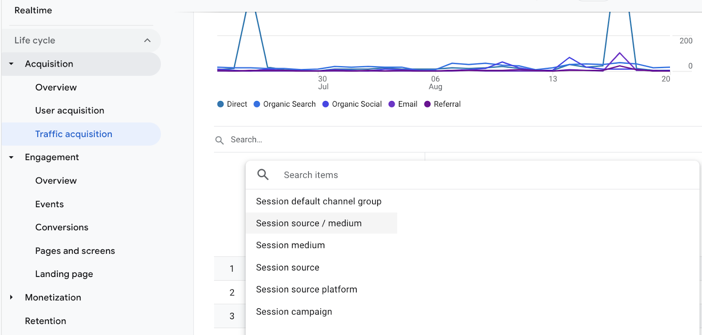Collapse the Acquisition group arrow

pos(11,64)
